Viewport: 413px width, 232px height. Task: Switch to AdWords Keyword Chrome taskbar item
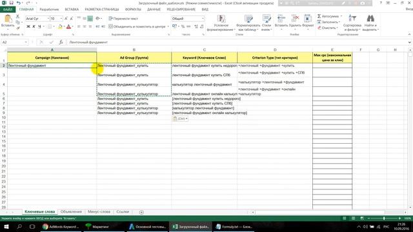(61, 226)
